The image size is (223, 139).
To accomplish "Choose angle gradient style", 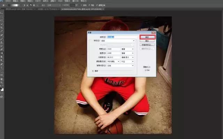I will coord(31,5).
